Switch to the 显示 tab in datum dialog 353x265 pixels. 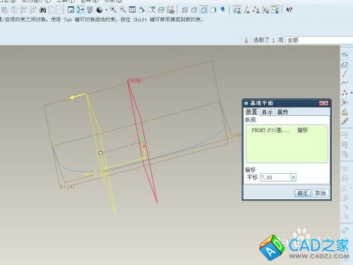tap(267, 112)
